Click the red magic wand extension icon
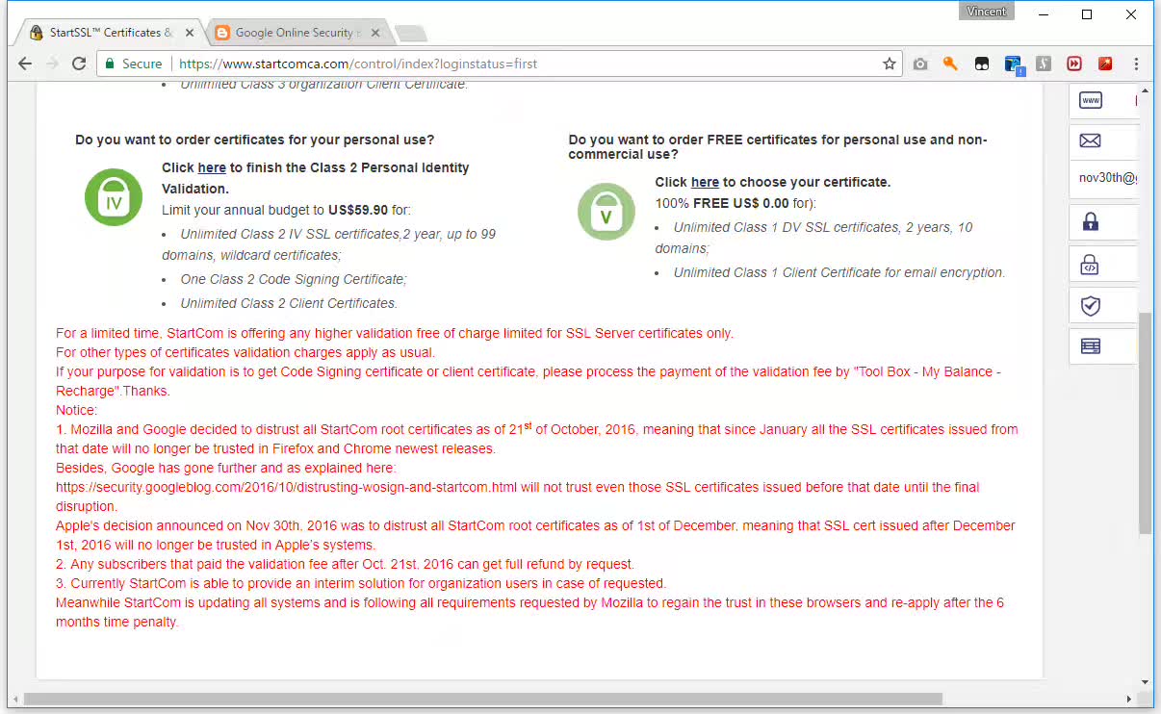Viewport: 1161px width, 714px height. (1105, 64)
